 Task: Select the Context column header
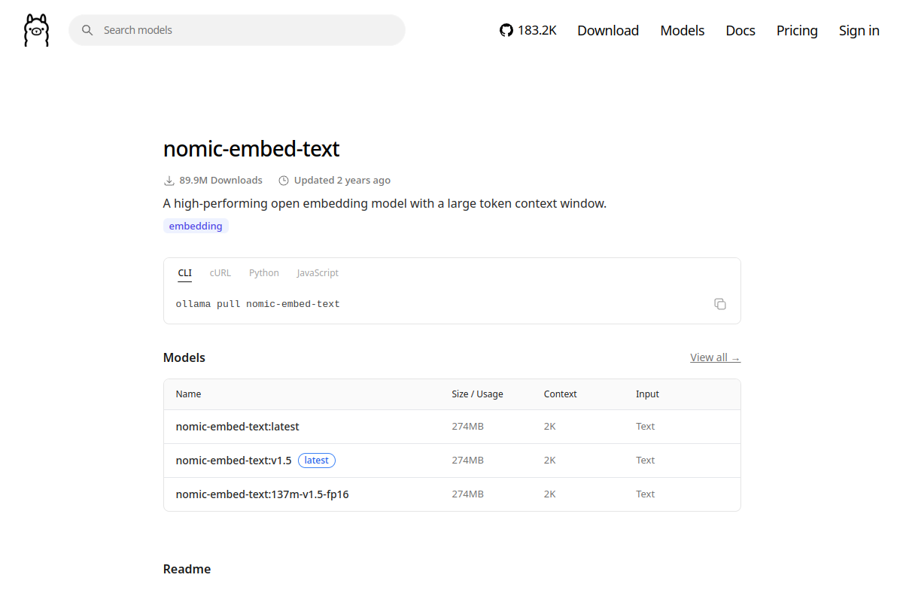[x=561, y=394]
